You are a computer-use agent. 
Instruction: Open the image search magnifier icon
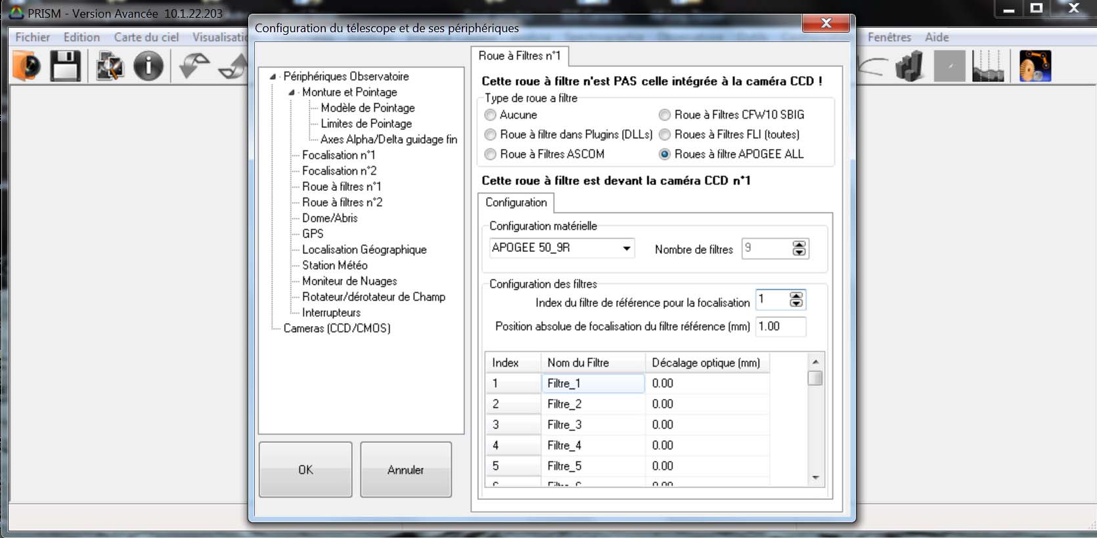point(110,66)
